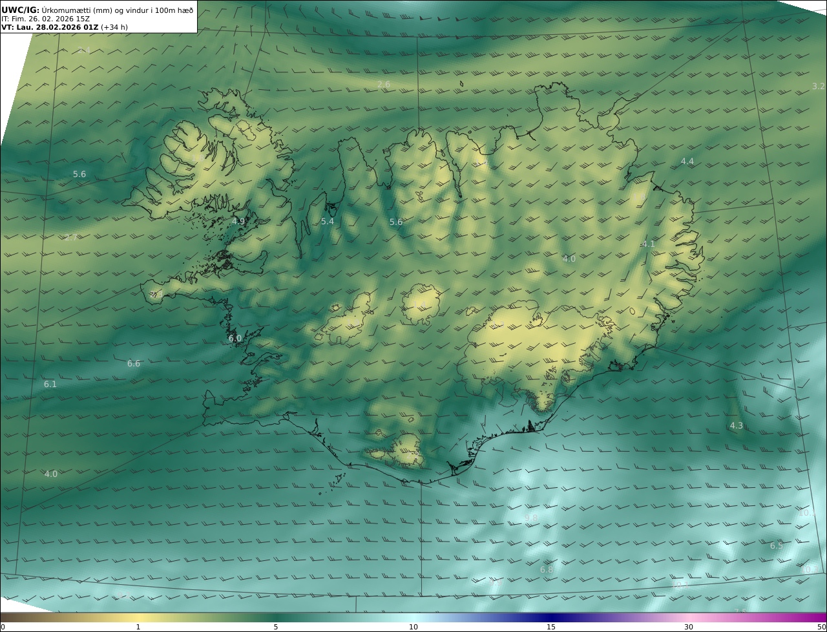
Task: Click the 3.2 value label on the map
Action: point(819,86)
